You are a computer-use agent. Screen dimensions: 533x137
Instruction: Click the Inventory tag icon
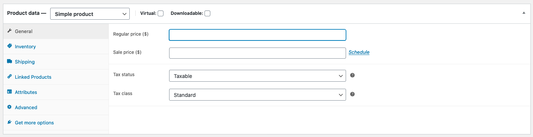pos(10,46)
